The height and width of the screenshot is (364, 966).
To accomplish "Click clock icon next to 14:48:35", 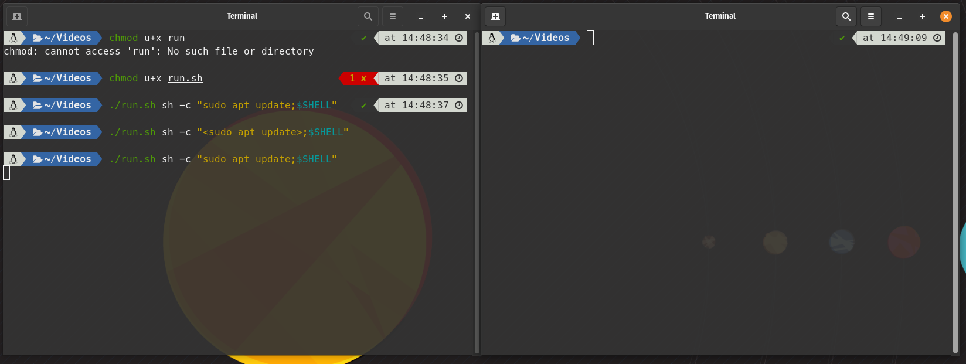I will coord(459,79).
